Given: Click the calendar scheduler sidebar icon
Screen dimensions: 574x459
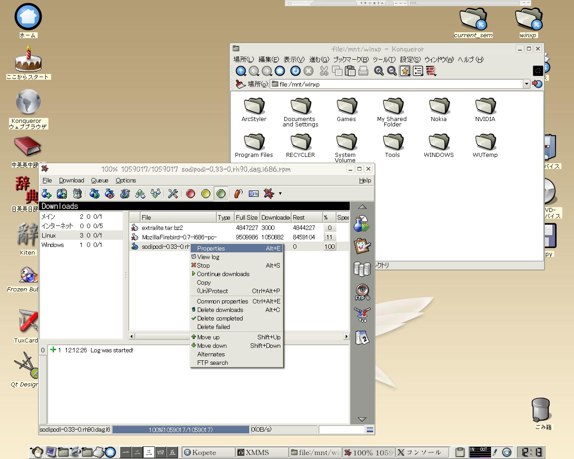Looking at the screenshot, I should point(362,338).
